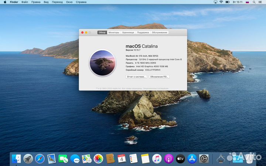Open the Вид menu

(x=46, y=2)
